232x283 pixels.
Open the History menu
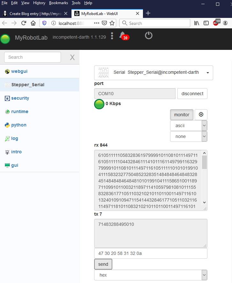click(x=39, y=3)
